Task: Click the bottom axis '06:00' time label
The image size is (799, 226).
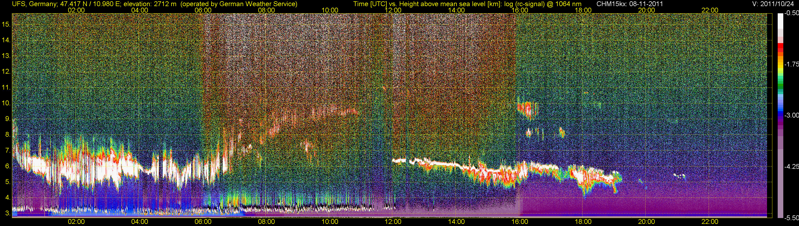Action: [x=203, y=222]
